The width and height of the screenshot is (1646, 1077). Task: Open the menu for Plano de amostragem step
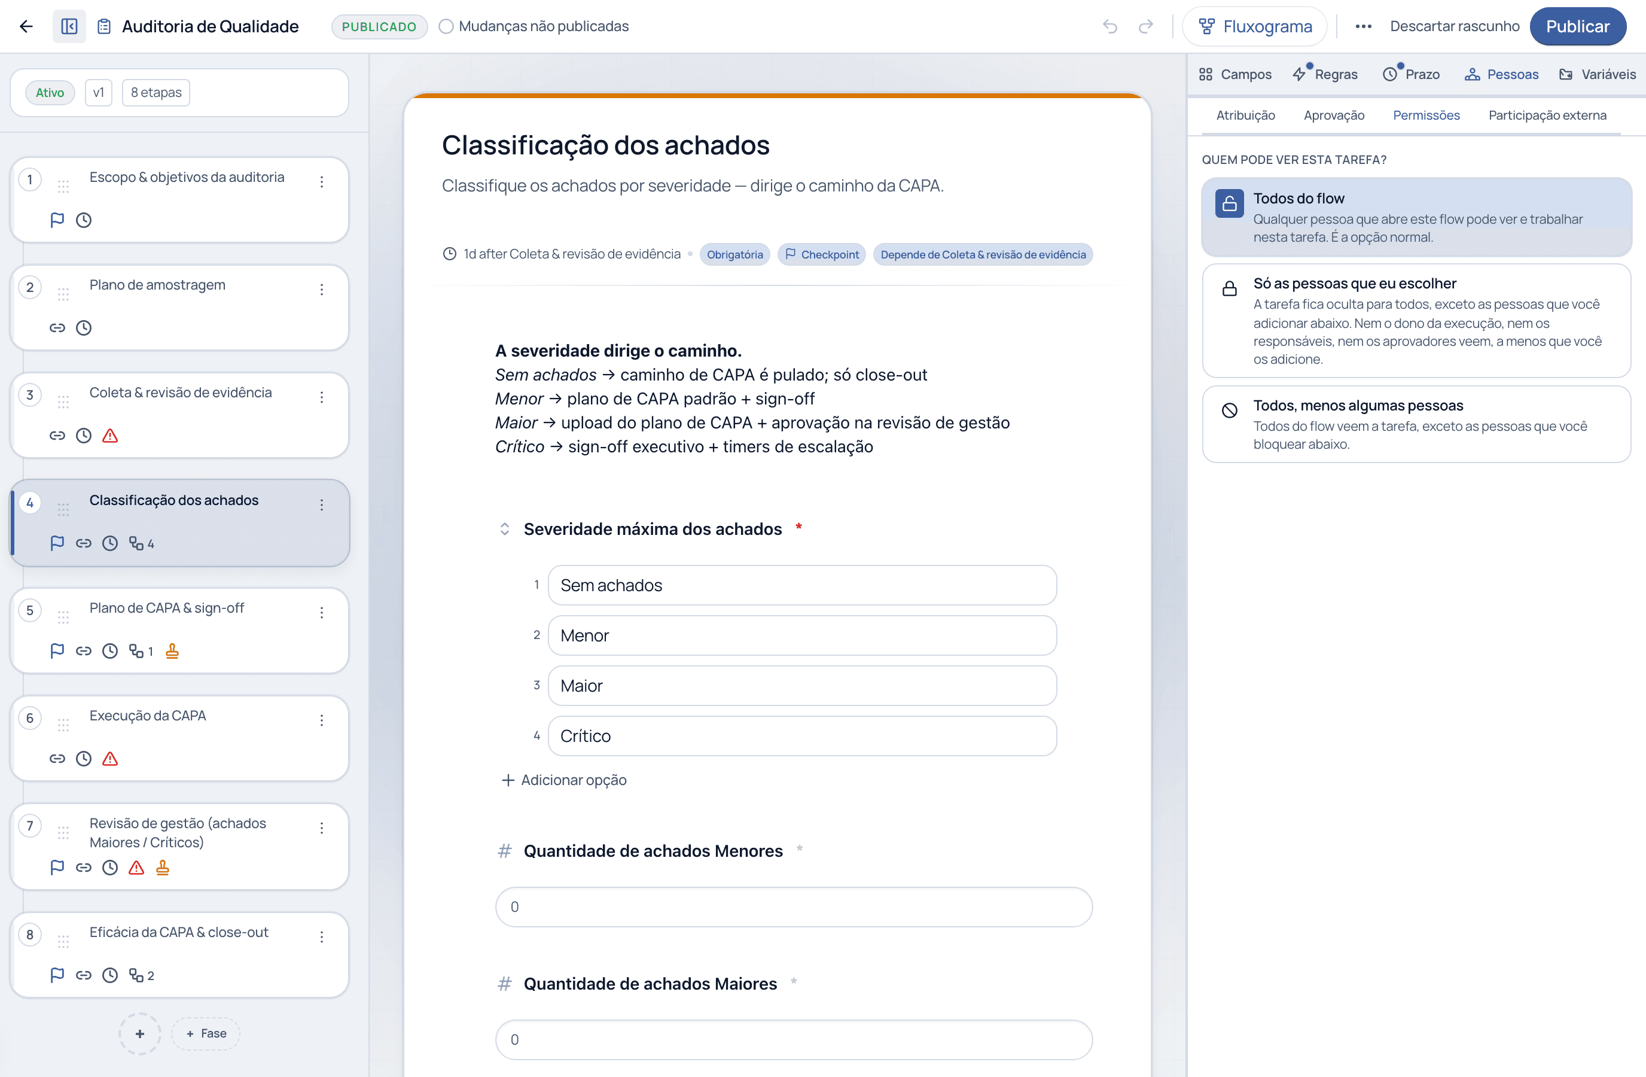tap(322, 289)
